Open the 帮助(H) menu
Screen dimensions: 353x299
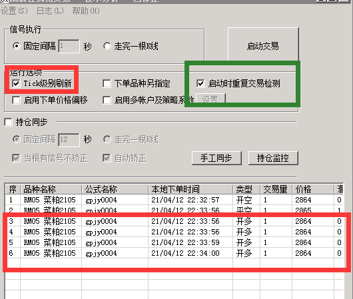pos(86,11)
